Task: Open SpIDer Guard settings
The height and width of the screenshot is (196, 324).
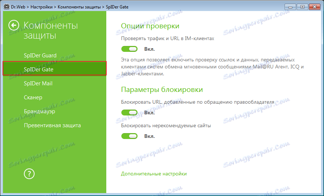Action: 40,56
